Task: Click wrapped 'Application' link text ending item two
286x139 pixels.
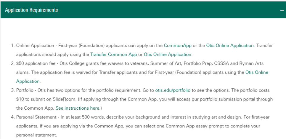Action: click(28, 81)
